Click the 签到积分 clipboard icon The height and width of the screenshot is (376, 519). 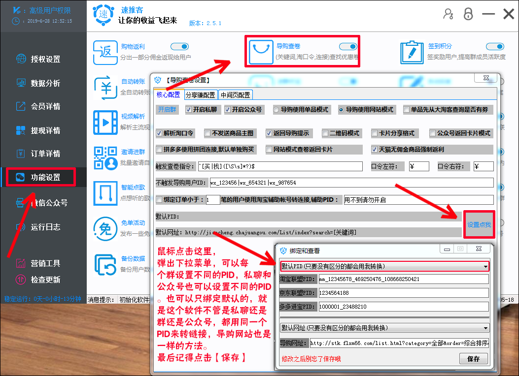(x=412, y=52)
